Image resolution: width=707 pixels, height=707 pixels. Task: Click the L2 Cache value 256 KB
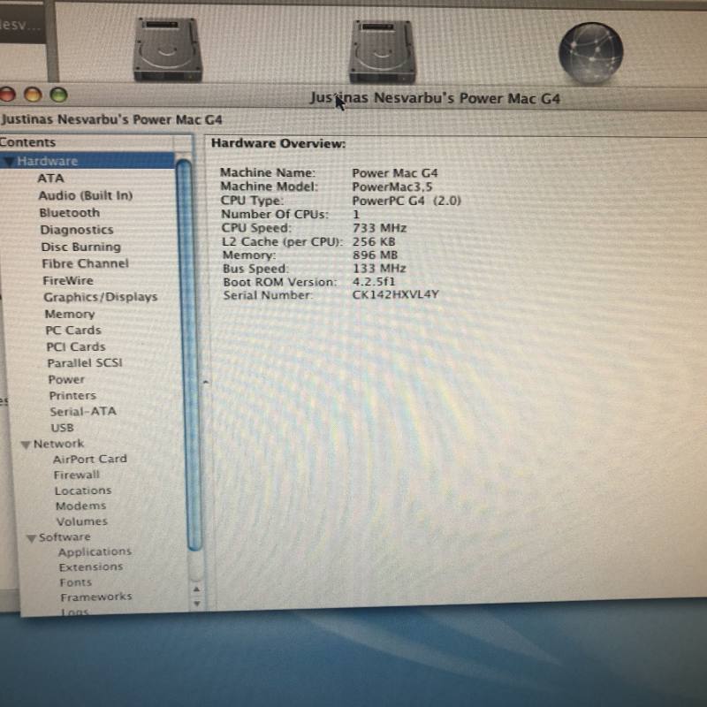(373, 241)
